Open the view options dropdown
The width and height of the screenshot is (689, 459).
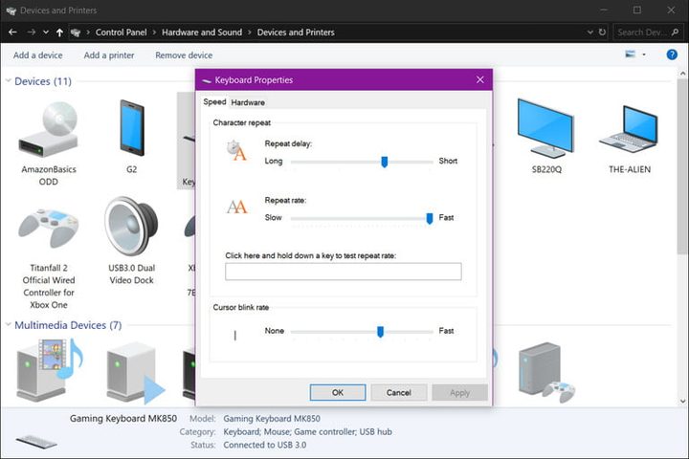click(644, 55)
